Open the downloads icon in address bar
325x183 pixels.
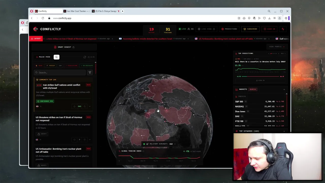click(269, 18)
